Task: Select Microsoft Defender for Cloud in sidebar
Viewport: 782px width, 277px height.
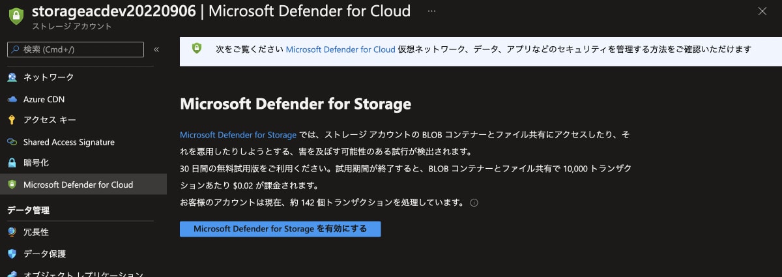Action: pos(83,184)
